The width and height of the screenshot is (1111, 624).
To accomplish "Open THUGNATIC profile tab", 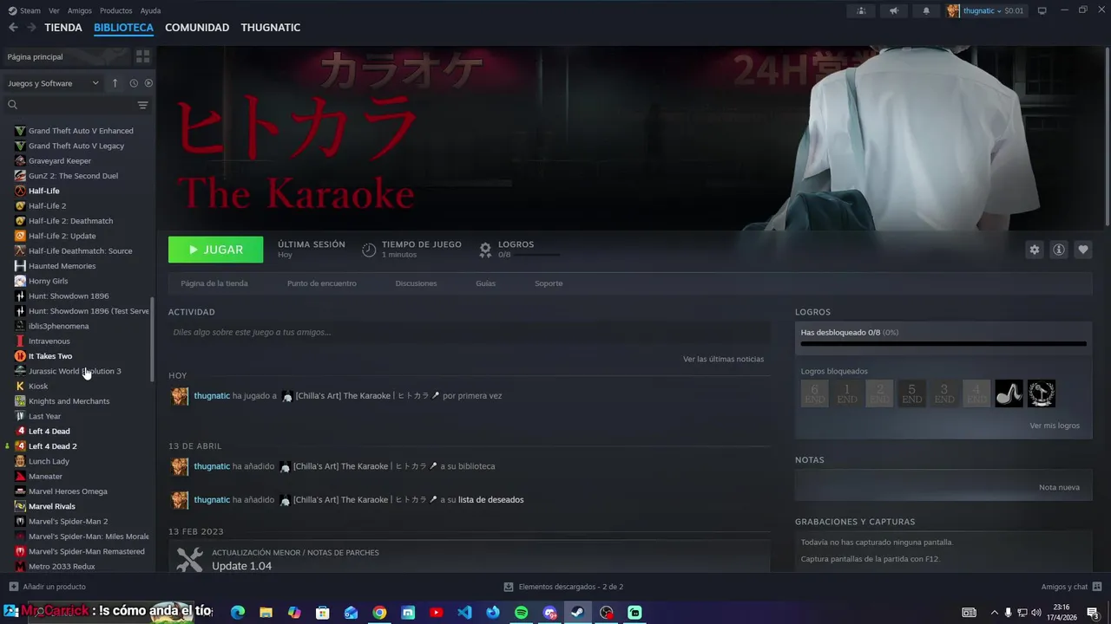I will pyautogui.click(x=271, y=28).
